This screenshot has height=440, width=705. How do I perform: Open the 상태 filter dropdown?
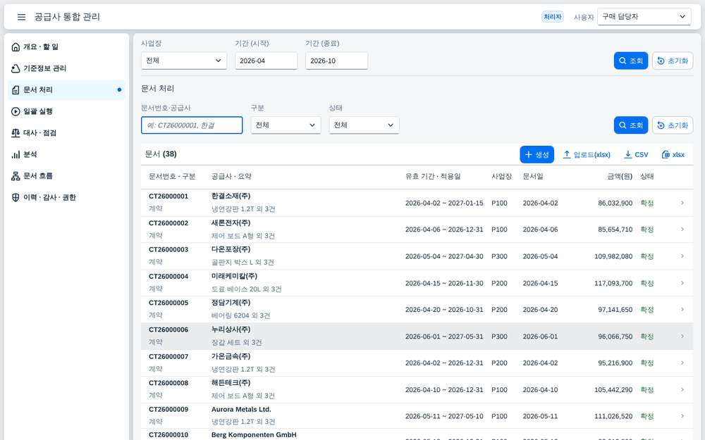pyautogui.click(x=364, y=125)
